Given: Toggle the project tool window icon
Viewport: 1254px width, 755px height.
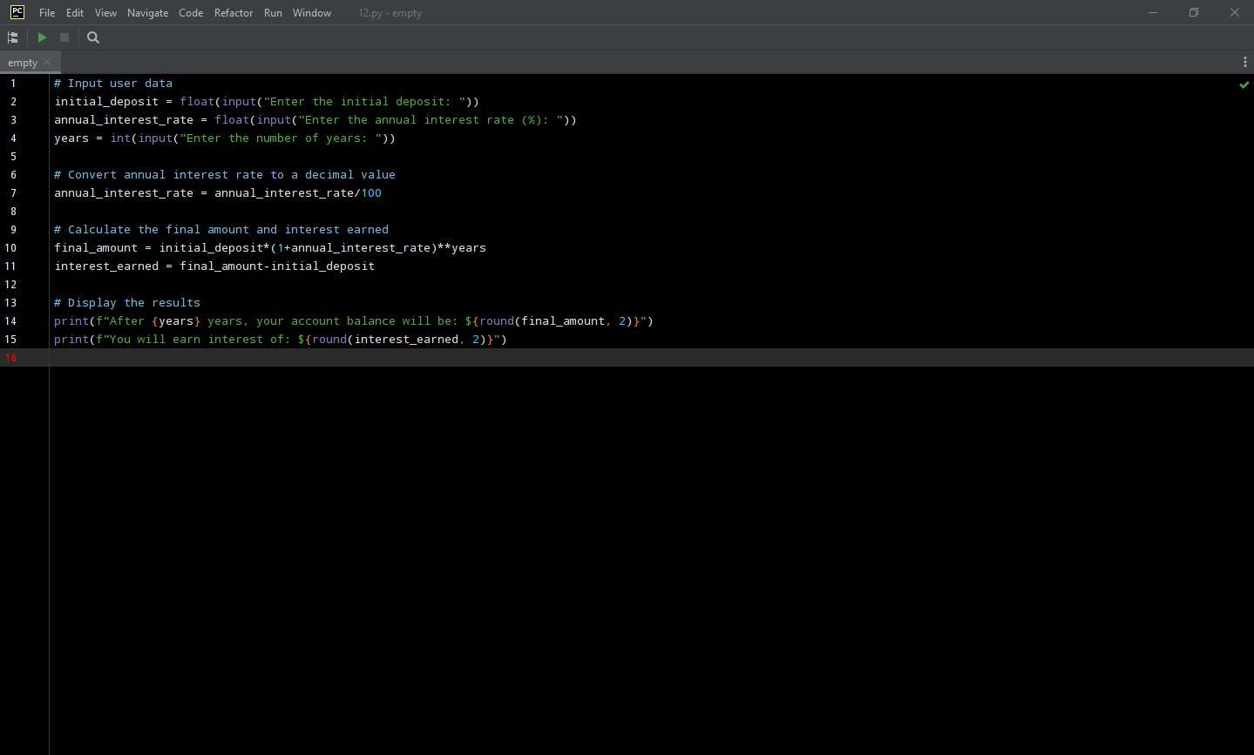Looking at the screenshot, I should (13, 37).
